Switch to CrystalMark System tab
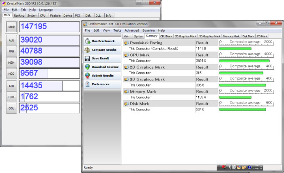 pos(32,15)
